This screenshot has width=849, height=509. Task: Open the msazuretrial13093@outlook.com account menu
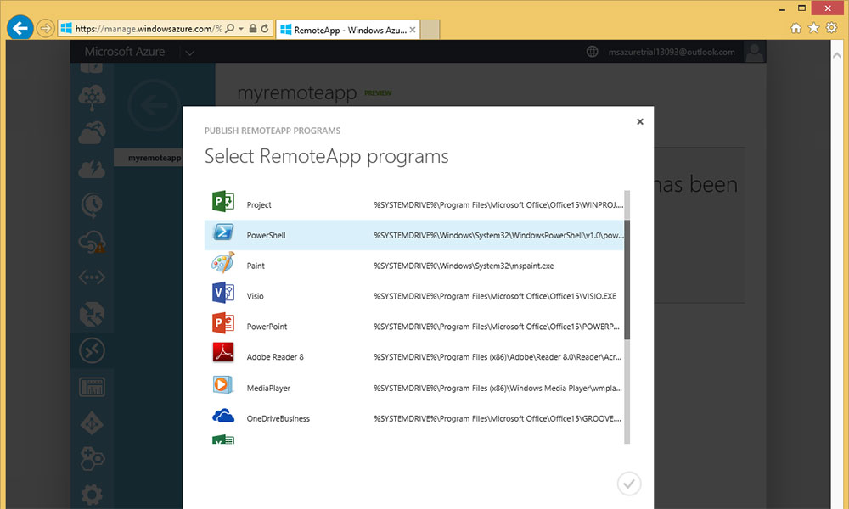click(672, 52)
